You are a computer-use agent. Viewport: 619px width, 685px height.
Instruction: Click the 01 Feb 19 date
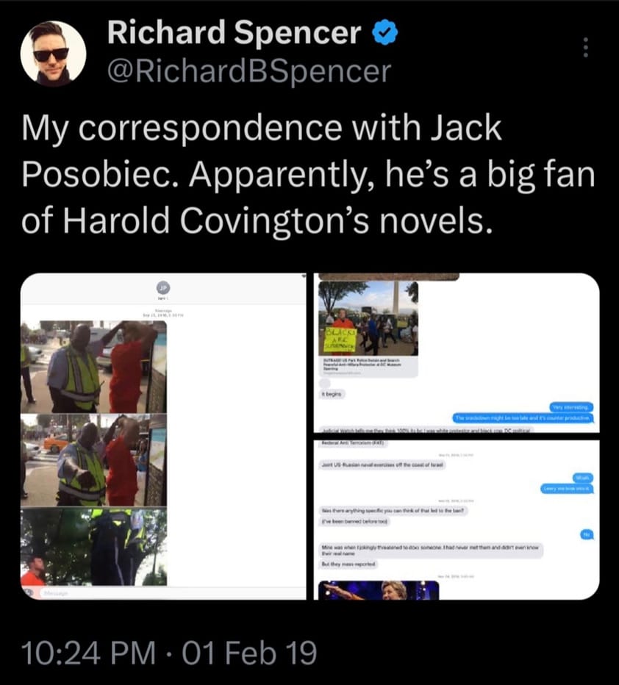(249, 653)
